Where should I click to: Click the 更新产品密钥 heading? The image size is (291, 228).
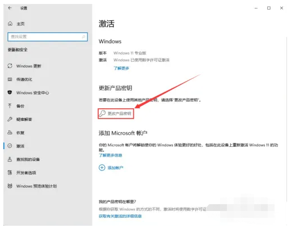(115, 88)
